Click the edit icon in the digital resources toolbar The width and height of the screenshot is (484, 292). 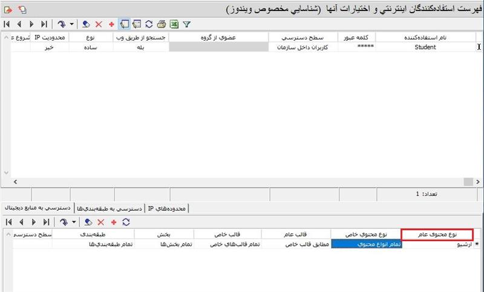[88, 222]
